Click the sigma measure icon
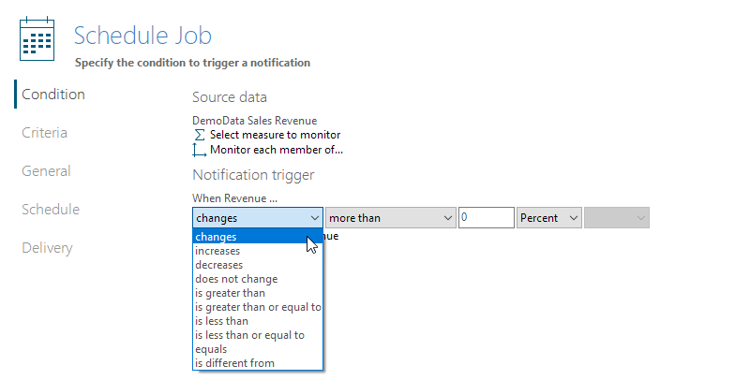Screen dimensions: 750x380 (x=200, y=135)
